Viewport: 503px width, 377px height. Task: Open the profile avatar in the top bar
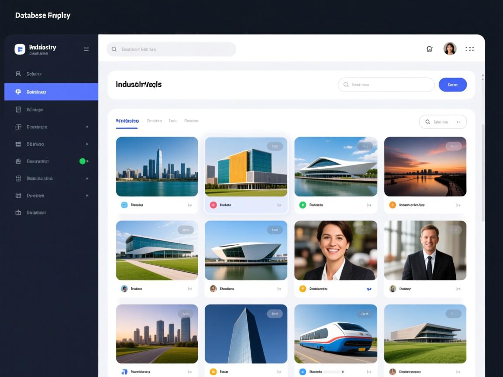point(450,49)
